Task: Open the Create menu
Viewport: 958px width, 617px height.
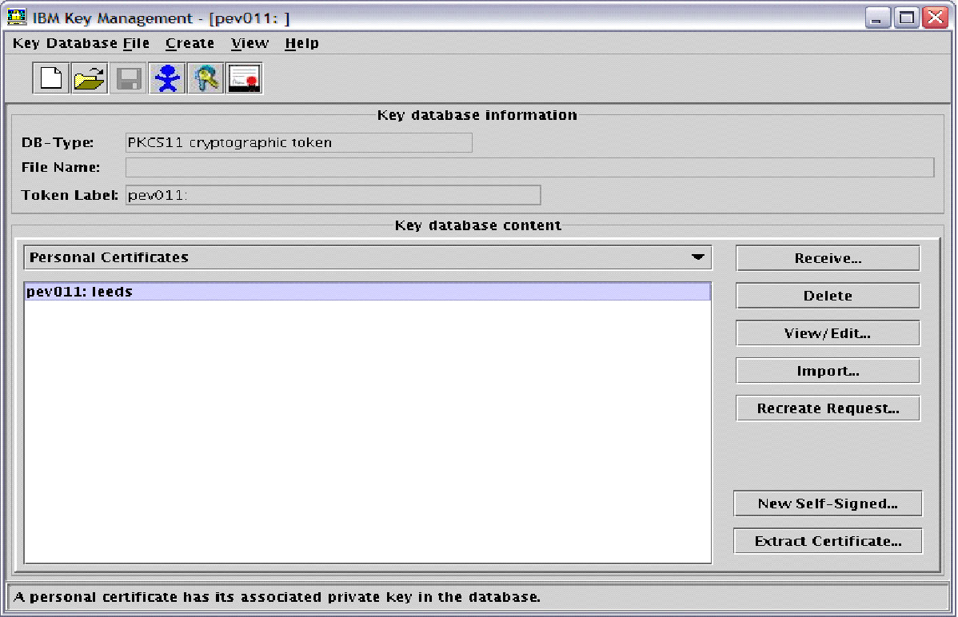Action: click(190, 43)
